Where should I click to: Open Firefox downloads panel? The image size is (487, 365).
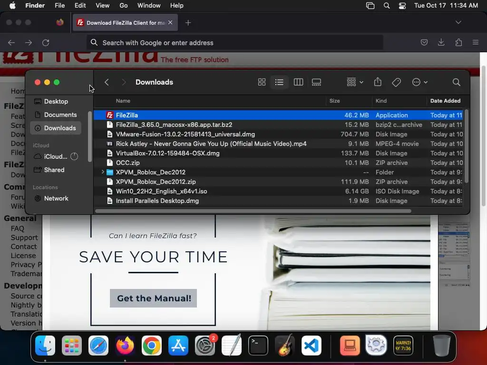click(441, 42)
